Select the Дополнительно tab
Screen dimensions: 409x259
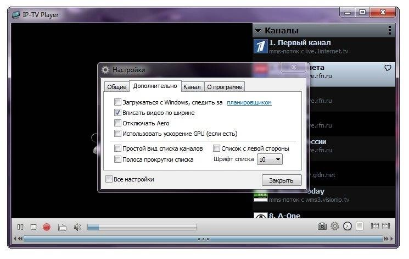tap(155, 86)
